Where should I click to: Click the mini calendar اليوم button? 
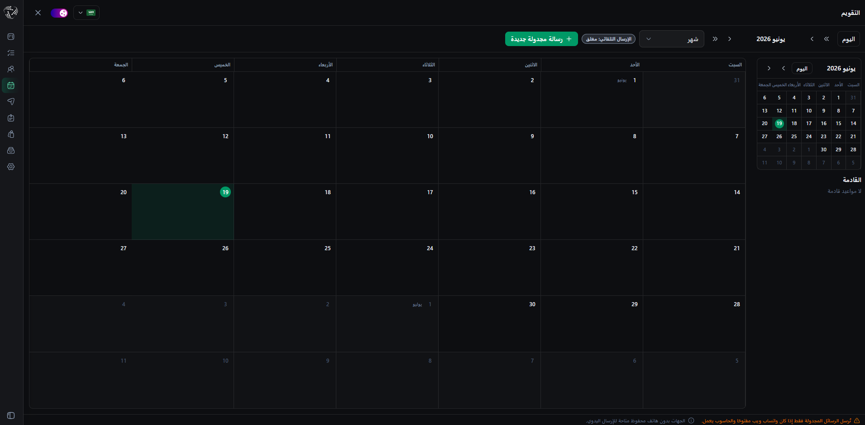(802, 69)
